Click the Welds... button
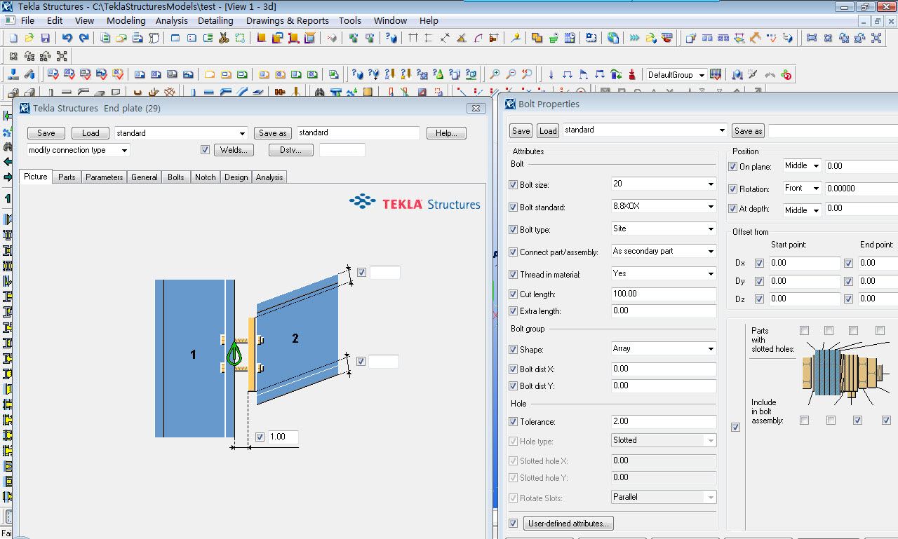 (x=234, y=150)
